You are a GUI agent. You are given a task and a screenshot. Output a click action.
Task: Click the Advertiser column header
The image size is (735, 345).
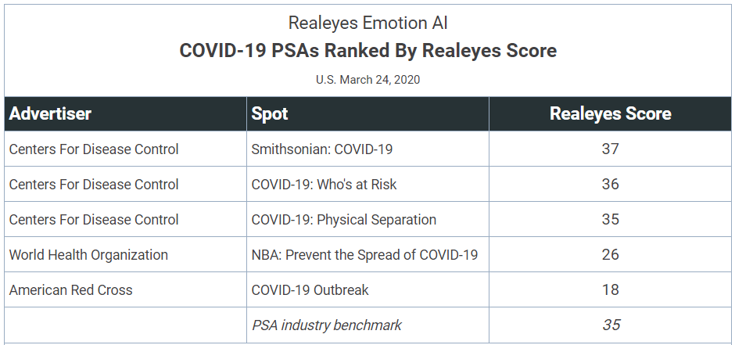point(50,113)
